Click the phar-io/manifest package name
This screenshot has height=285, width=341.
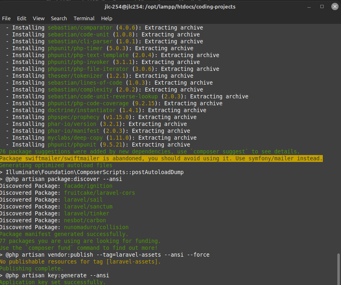(x=74, y=131)
